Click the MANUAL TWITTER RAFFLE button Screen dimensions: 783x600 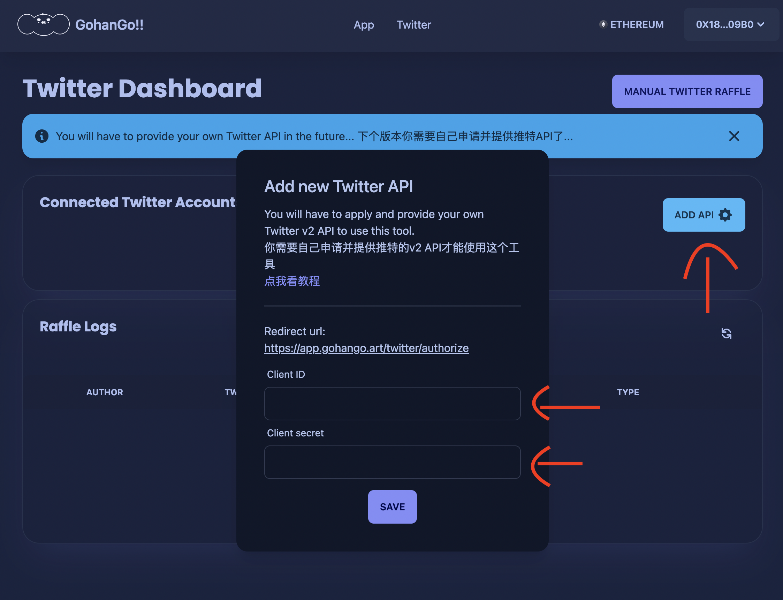coord(687,91)
